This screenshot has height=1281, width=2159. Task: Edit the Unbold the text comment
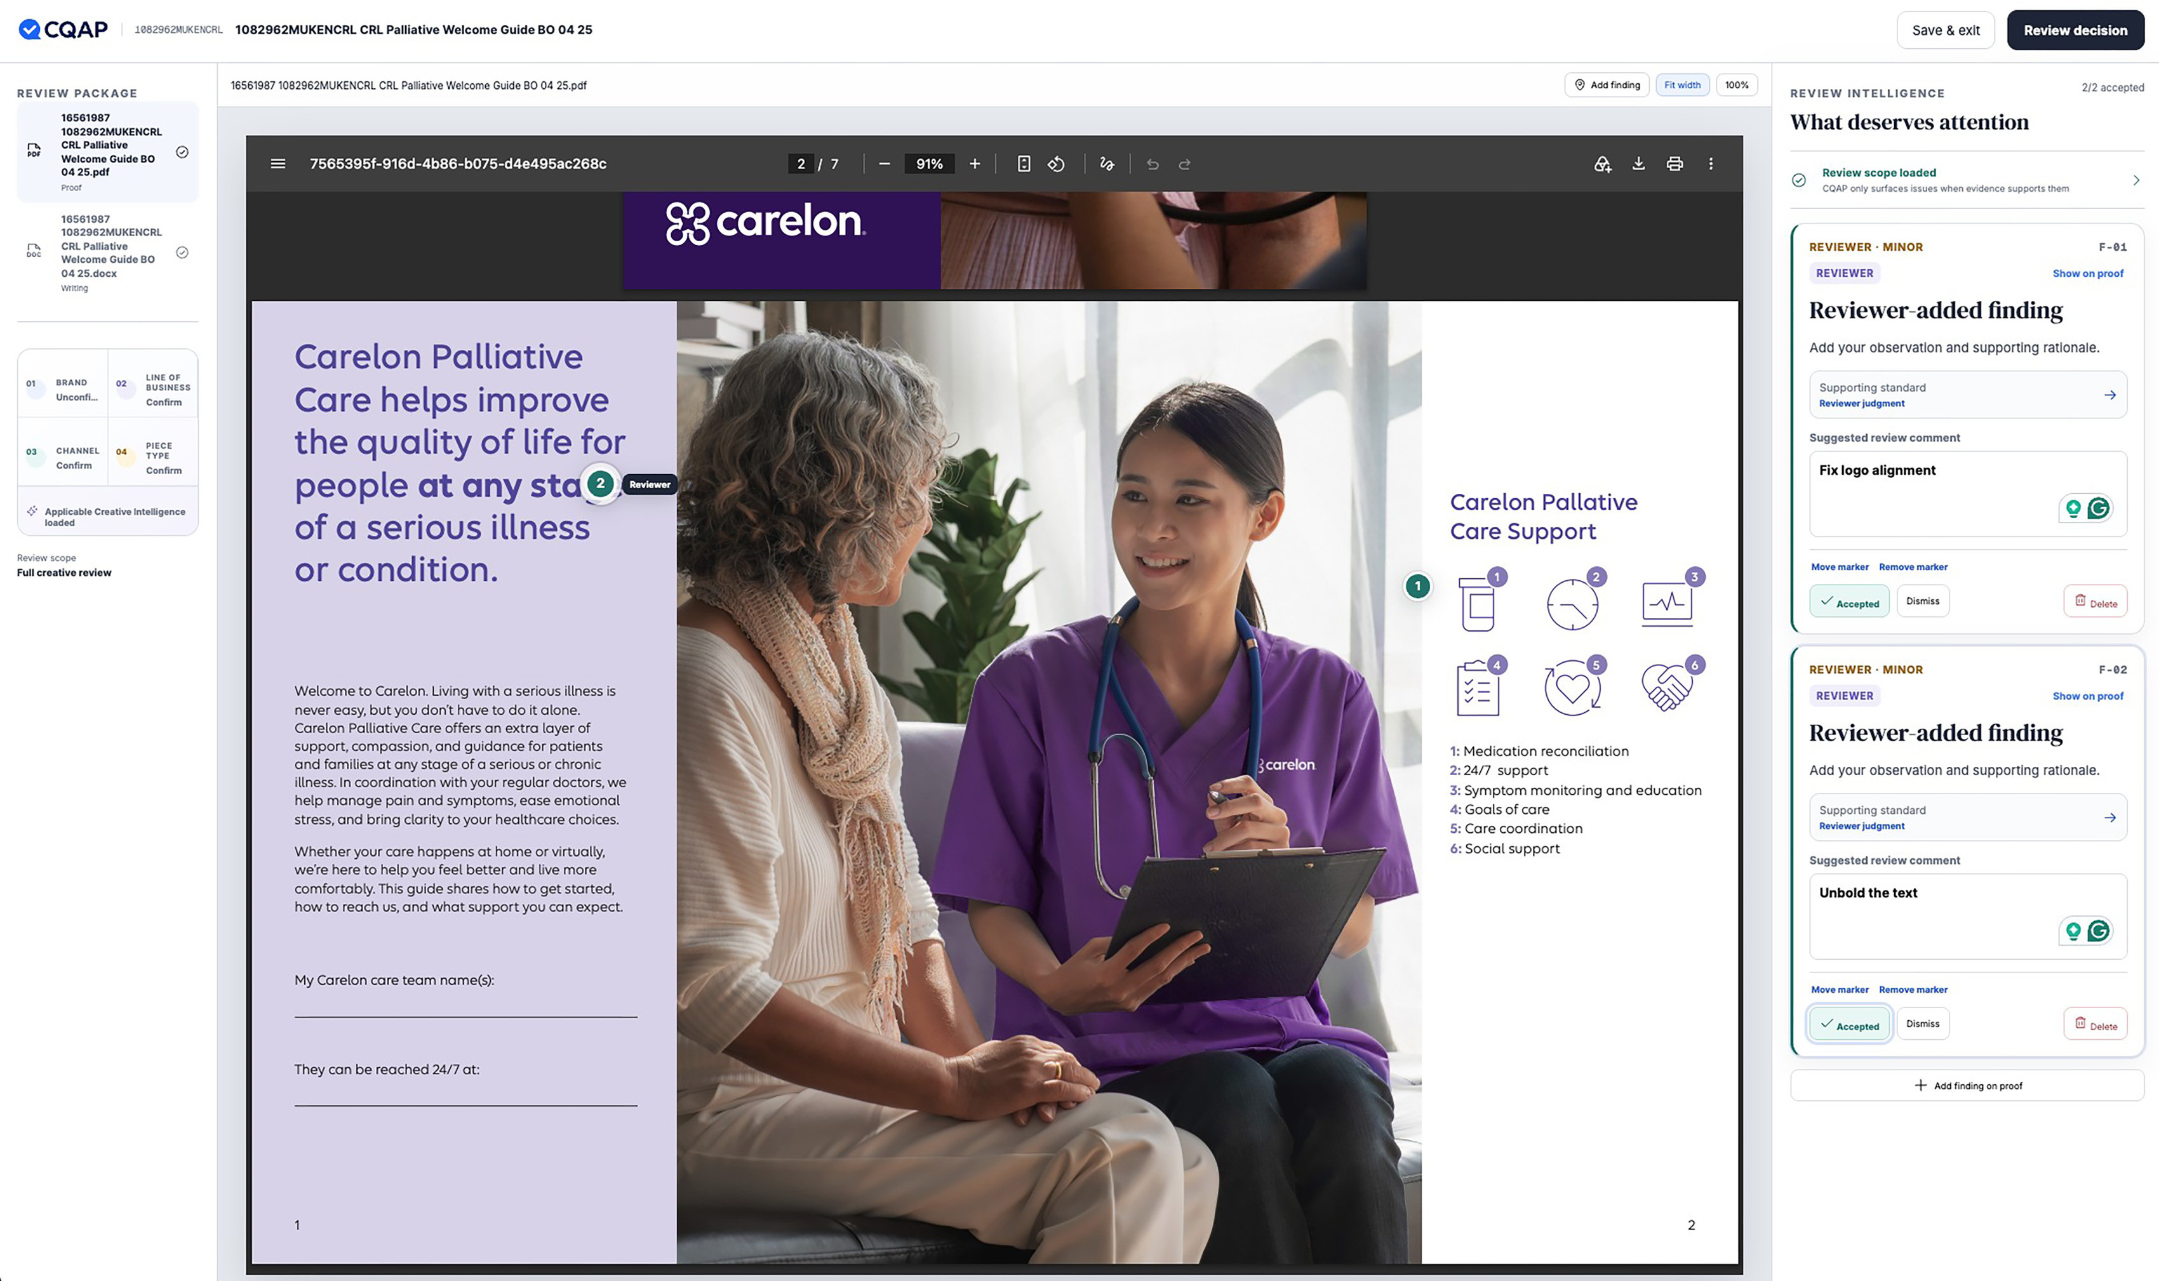click(x=1967, y=916)
